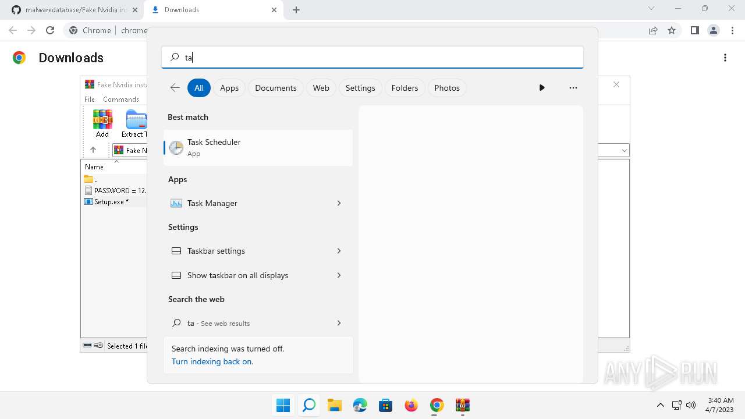
Task: Select Setup.exe in the WinRAR list
Action: (x=107, y=202)
